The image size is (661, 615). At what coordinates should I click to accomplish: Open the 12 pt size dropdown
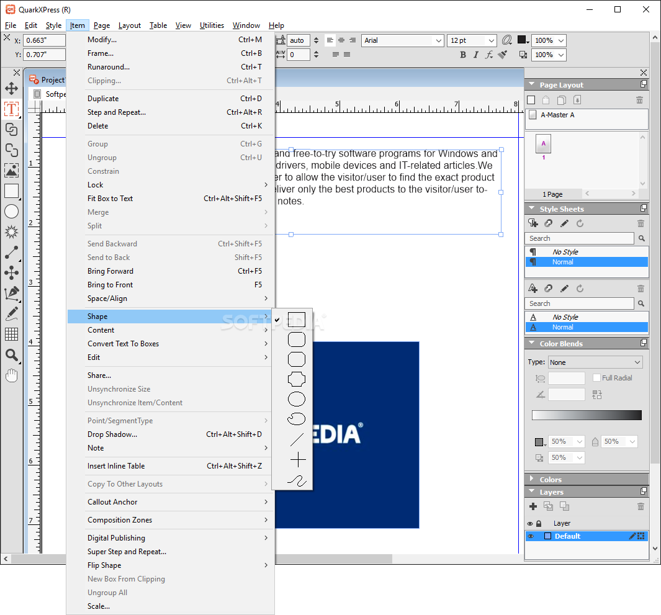(x=491, y=40)
